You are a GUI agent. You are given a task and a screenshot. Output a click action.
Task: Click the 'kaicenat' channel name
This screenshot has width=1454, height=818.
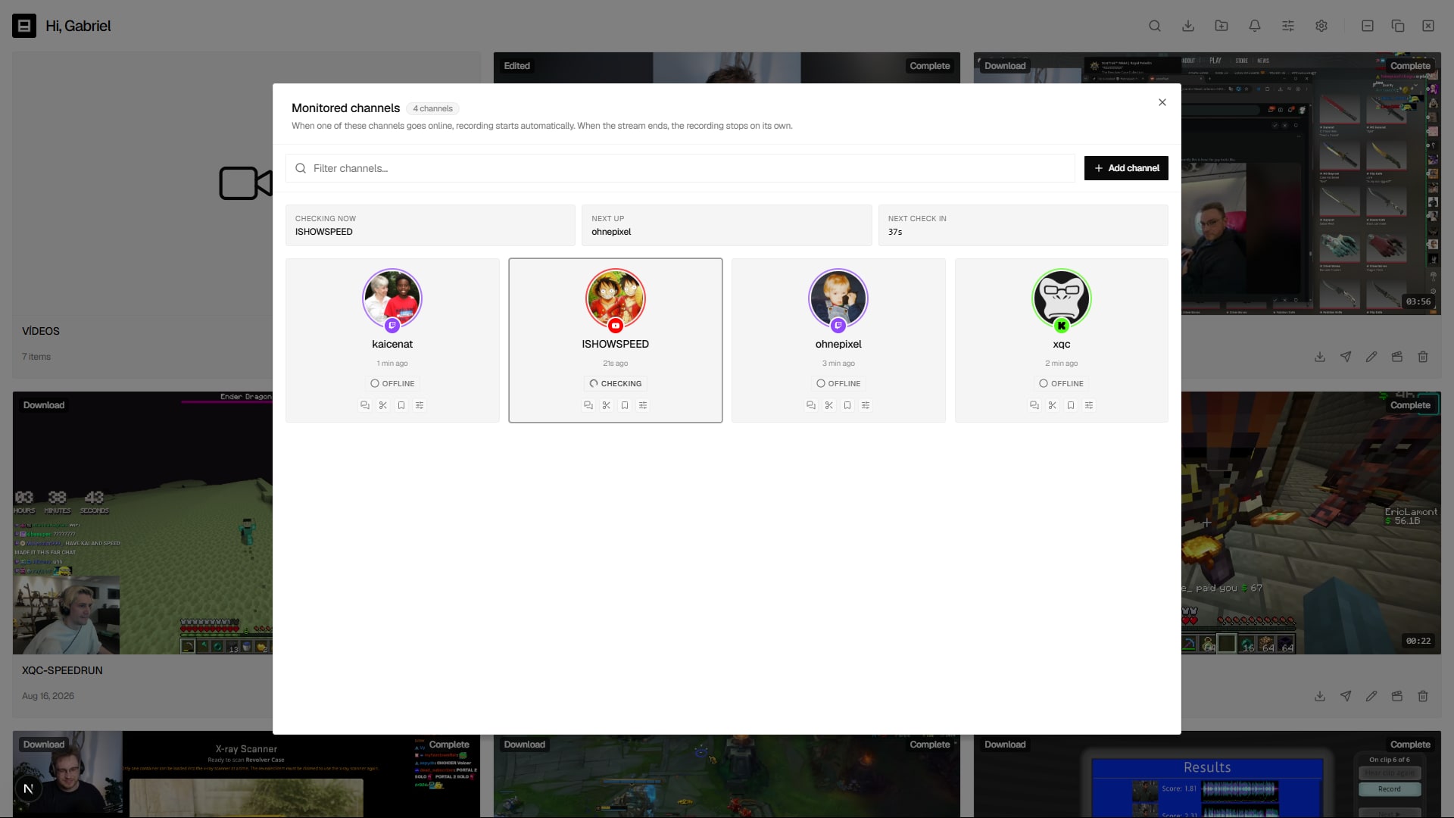point(392,344)
